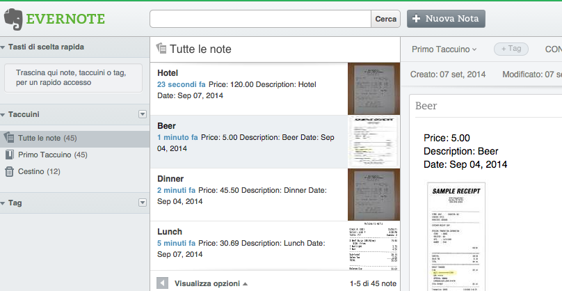562x291 pixels.
Task: Open the Cestino trash folder
Action: (x=39, y=171)
